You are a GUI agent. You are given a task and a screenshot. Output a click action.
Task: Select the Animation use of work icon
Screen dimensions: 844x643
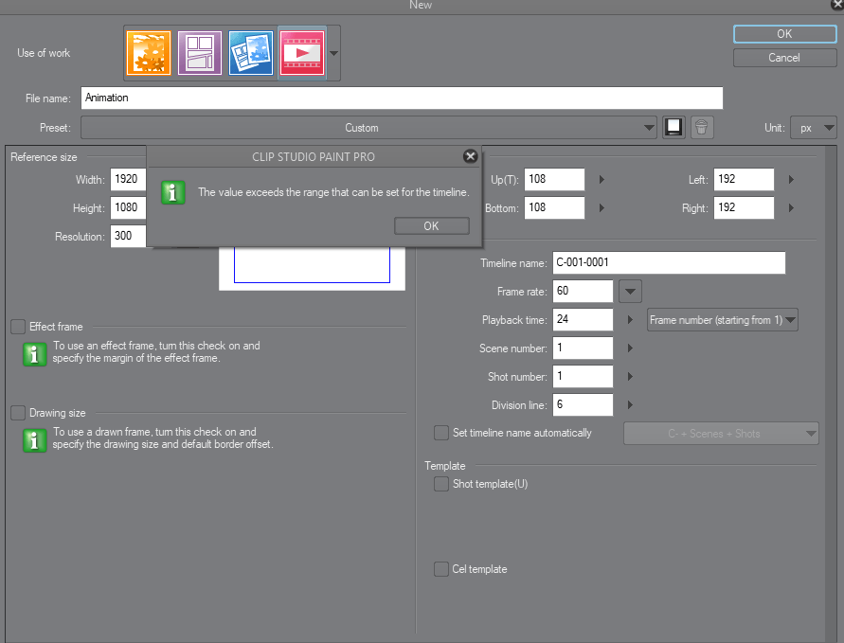click(302, 53)
